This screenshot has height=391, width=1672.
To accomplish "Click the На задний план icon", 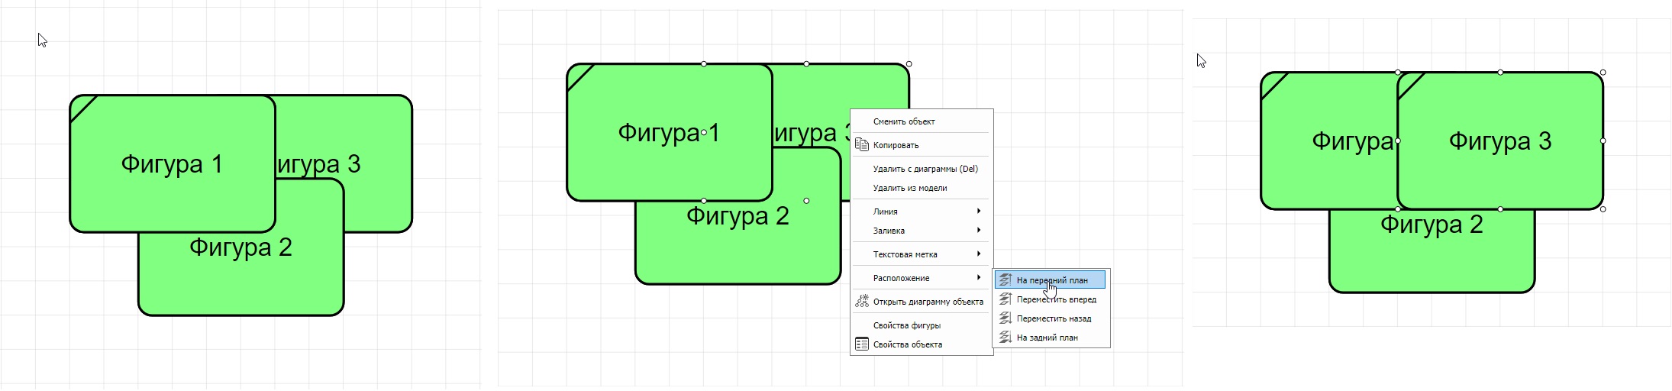I will pyautogui.click(x=1005, y=338).
